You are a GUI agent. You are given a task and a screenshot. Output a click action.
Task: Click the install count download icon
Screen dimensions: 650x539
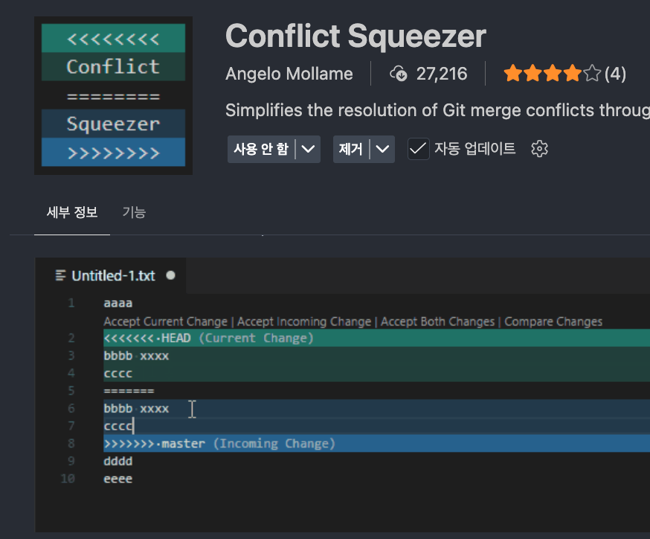(399, 74)
